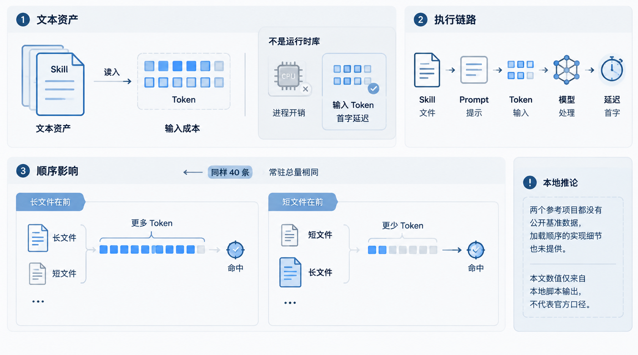The image size is (638, 355).
Task: Click the 不是运行时库 heading
Action: tap(294, 41)
